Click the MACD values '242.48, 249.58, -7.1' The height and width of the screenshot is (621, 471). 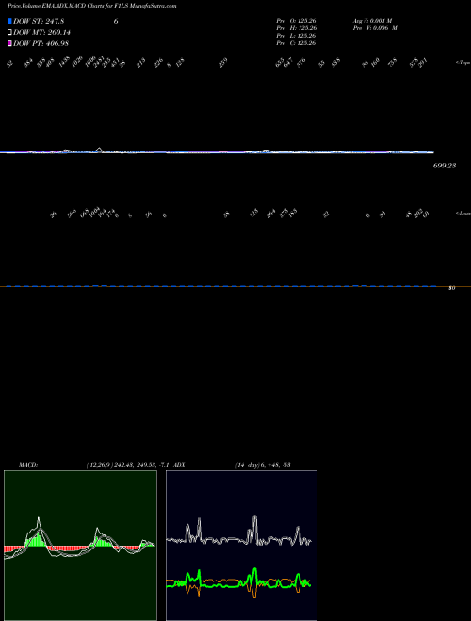tap(142, 465)
